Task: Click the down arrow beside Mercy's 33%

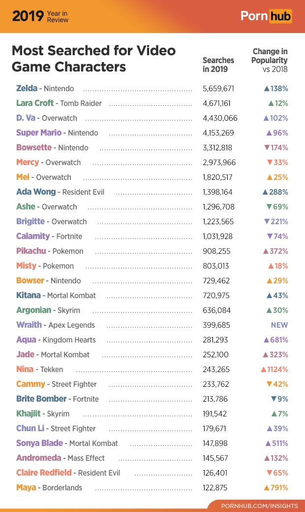Action: pyautogui.click(x=270, y=163)
